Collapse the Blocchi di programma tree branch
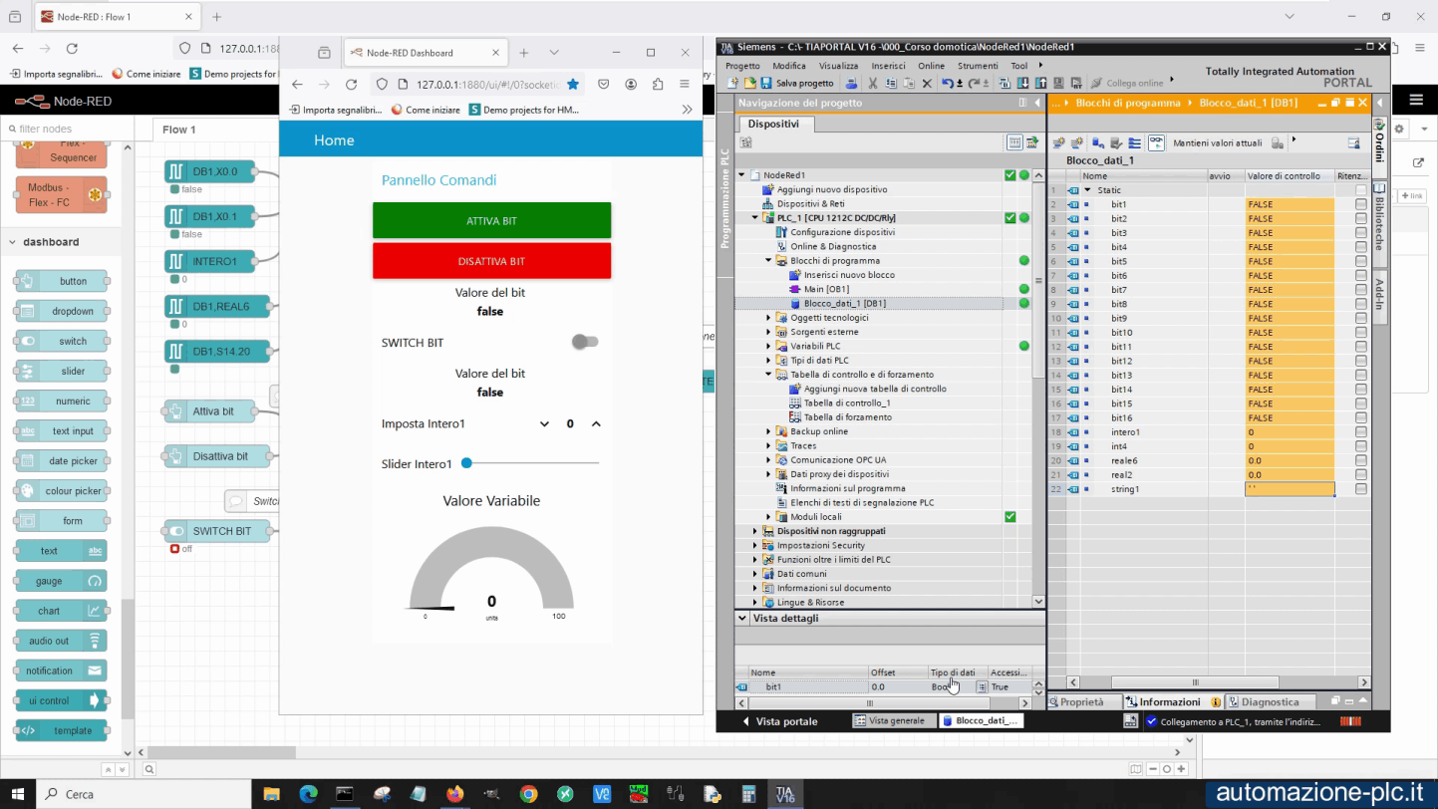Image resolution: width=1438 pixels, height=809 pixels. click(767, 260)
